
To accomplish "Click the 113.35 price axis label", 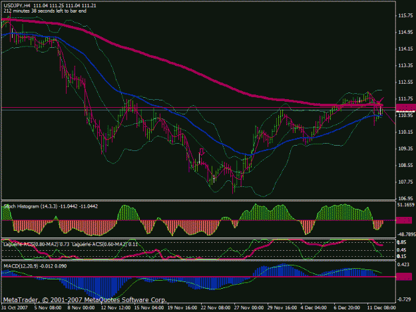I will coord(405,65).
